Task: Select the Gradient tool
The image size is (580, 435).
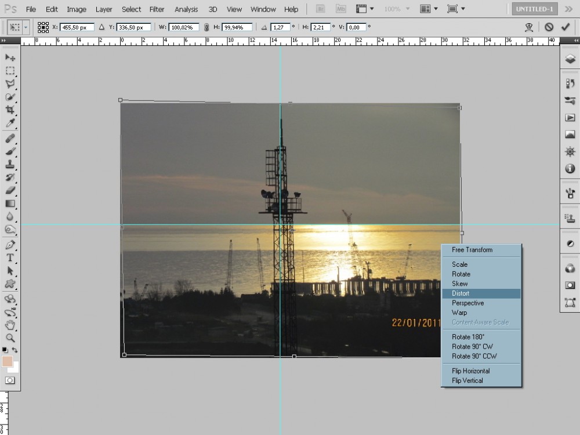Action: point(10,204)
